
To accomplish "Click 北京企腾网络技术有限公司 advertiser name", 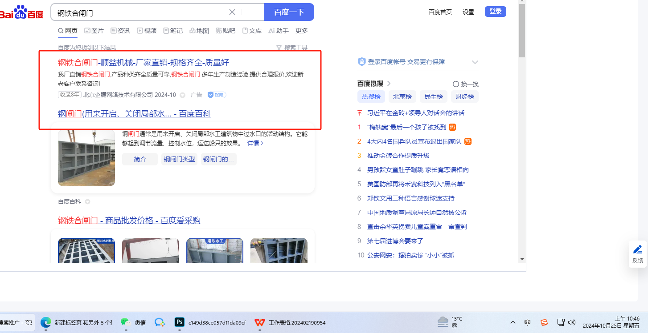I will click(118, 95).
